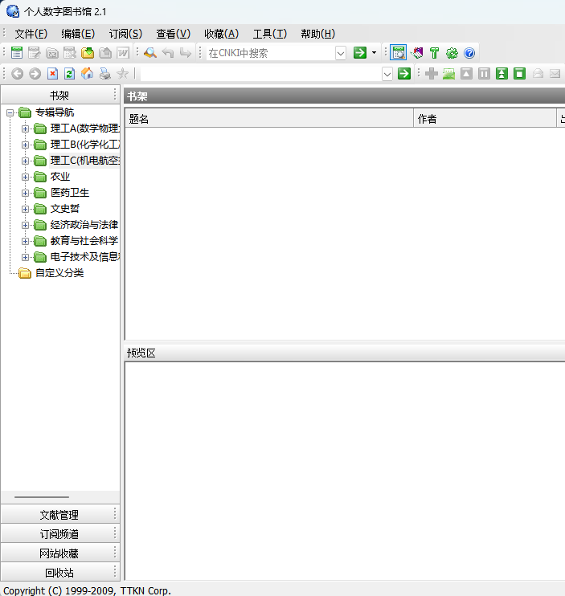Open the blue Help question mark icon

coord(469,53)
